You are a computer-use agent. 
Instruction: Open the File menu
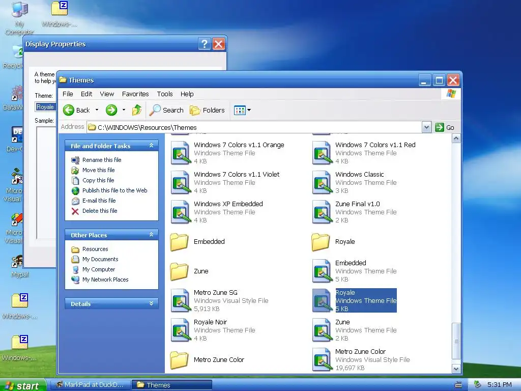click(x=68, y=94)
